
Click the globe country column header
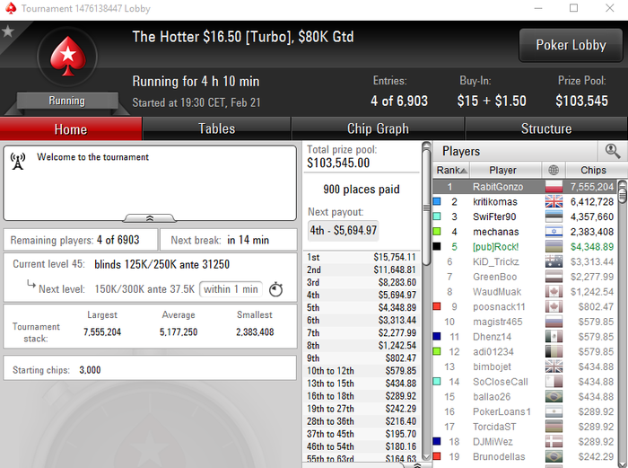point(554,170)
